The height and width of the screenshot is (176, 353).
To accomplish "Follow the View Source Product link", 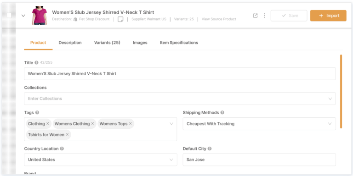I will (219, 19).
